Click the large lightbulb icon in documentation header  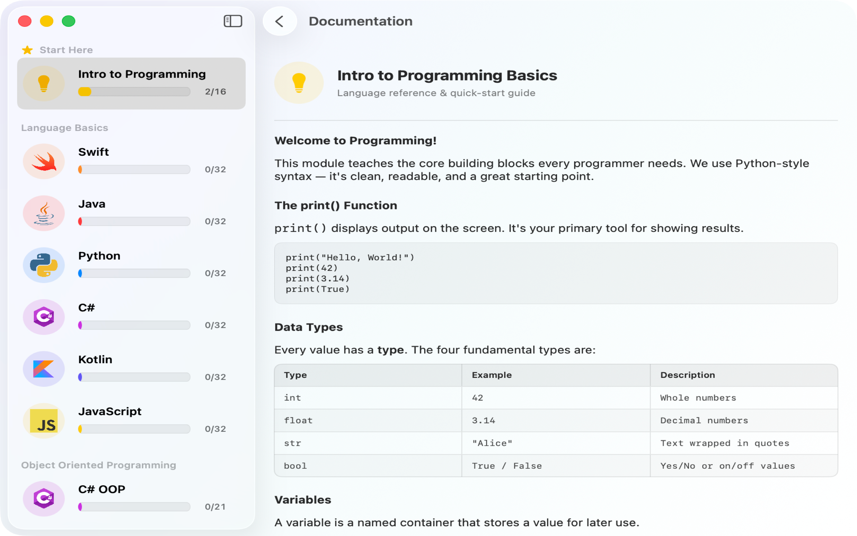[x=299, y=83]
